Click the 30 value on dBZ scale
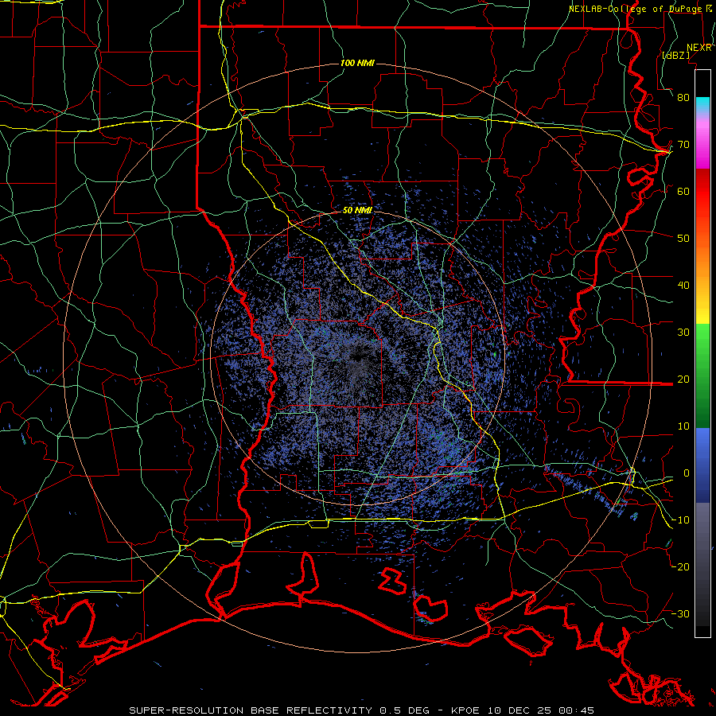The image size is (716, 716). click(683, 333)
